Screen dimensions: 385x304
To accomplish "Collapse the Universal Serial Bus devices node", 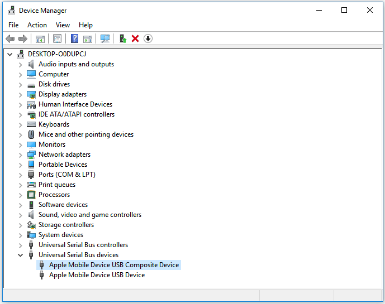I will pos(21,255).
